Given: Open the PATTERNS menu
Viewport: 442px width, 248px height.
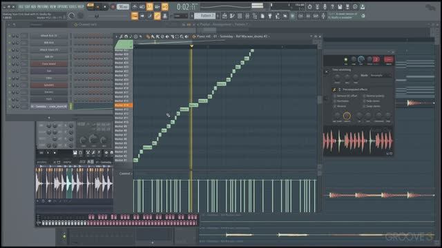Looking at the screenshot, I should 43,7.
